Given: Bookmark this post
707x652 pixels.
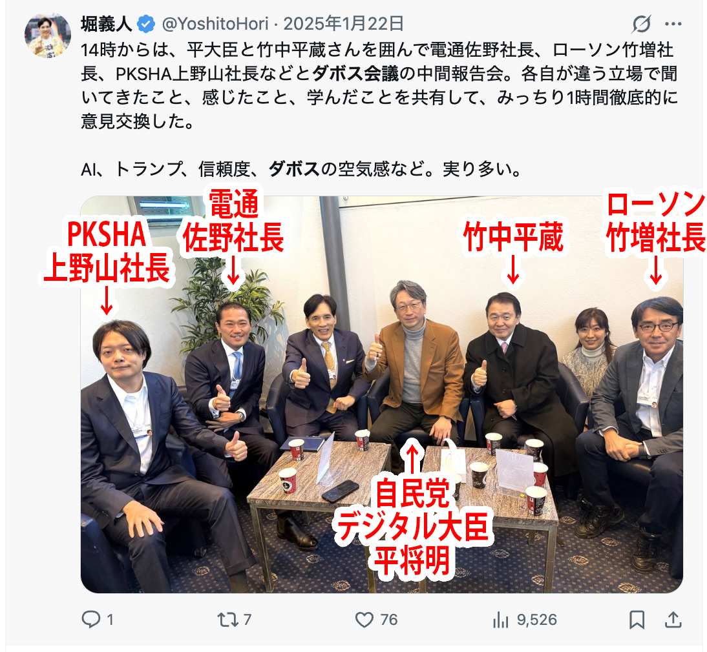Looking at the screenshot, I should (x=637, y=620).
